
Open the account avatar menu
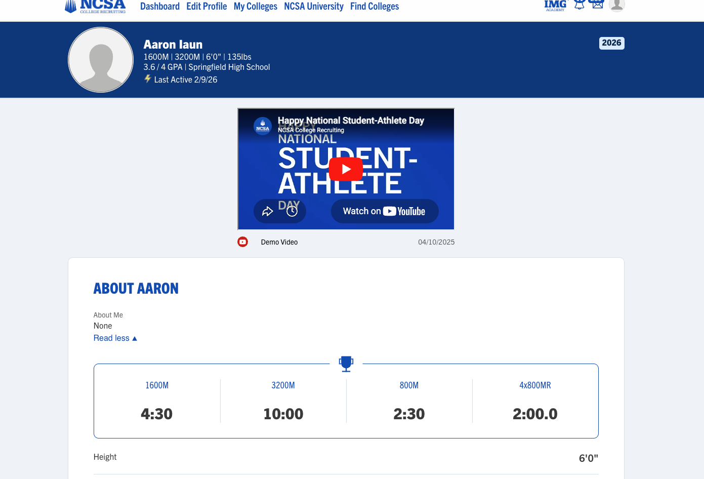617,5
